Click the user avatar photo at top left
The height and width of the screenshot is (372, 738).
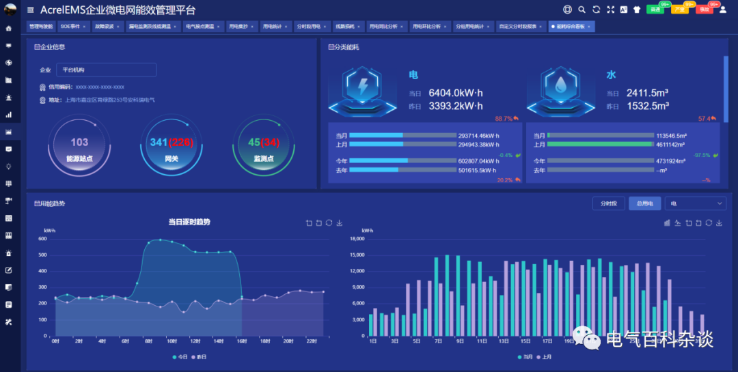click(10, 10)
